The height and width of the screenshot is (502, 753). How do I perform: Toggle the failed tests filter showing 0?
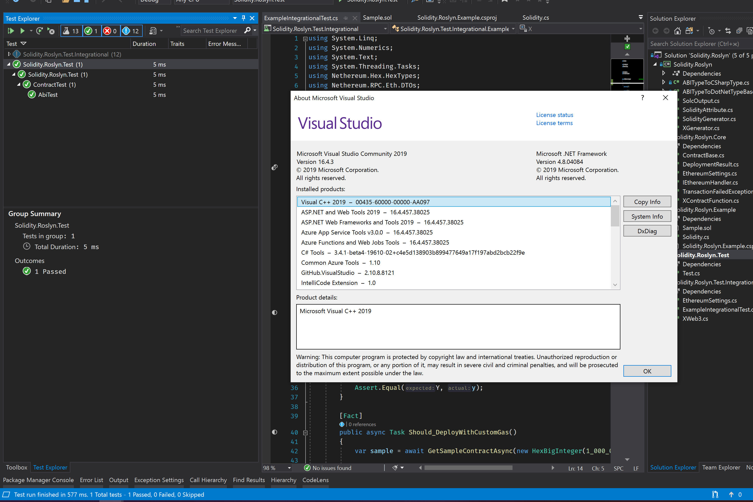click(x=111, y=31)
